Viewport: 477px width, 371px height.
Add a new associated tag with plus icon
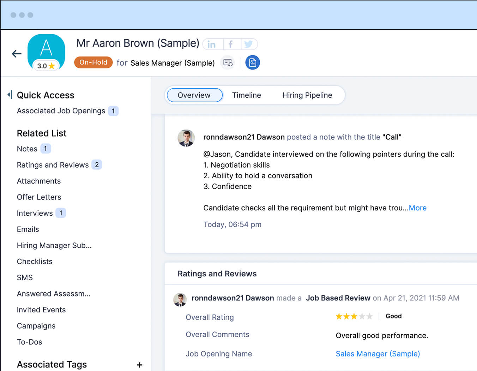[x=139, y=365]
